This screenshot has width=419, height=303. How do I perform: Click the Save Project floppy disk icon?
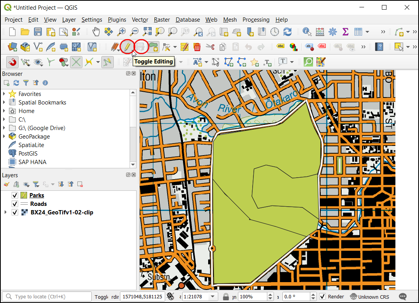38,32
